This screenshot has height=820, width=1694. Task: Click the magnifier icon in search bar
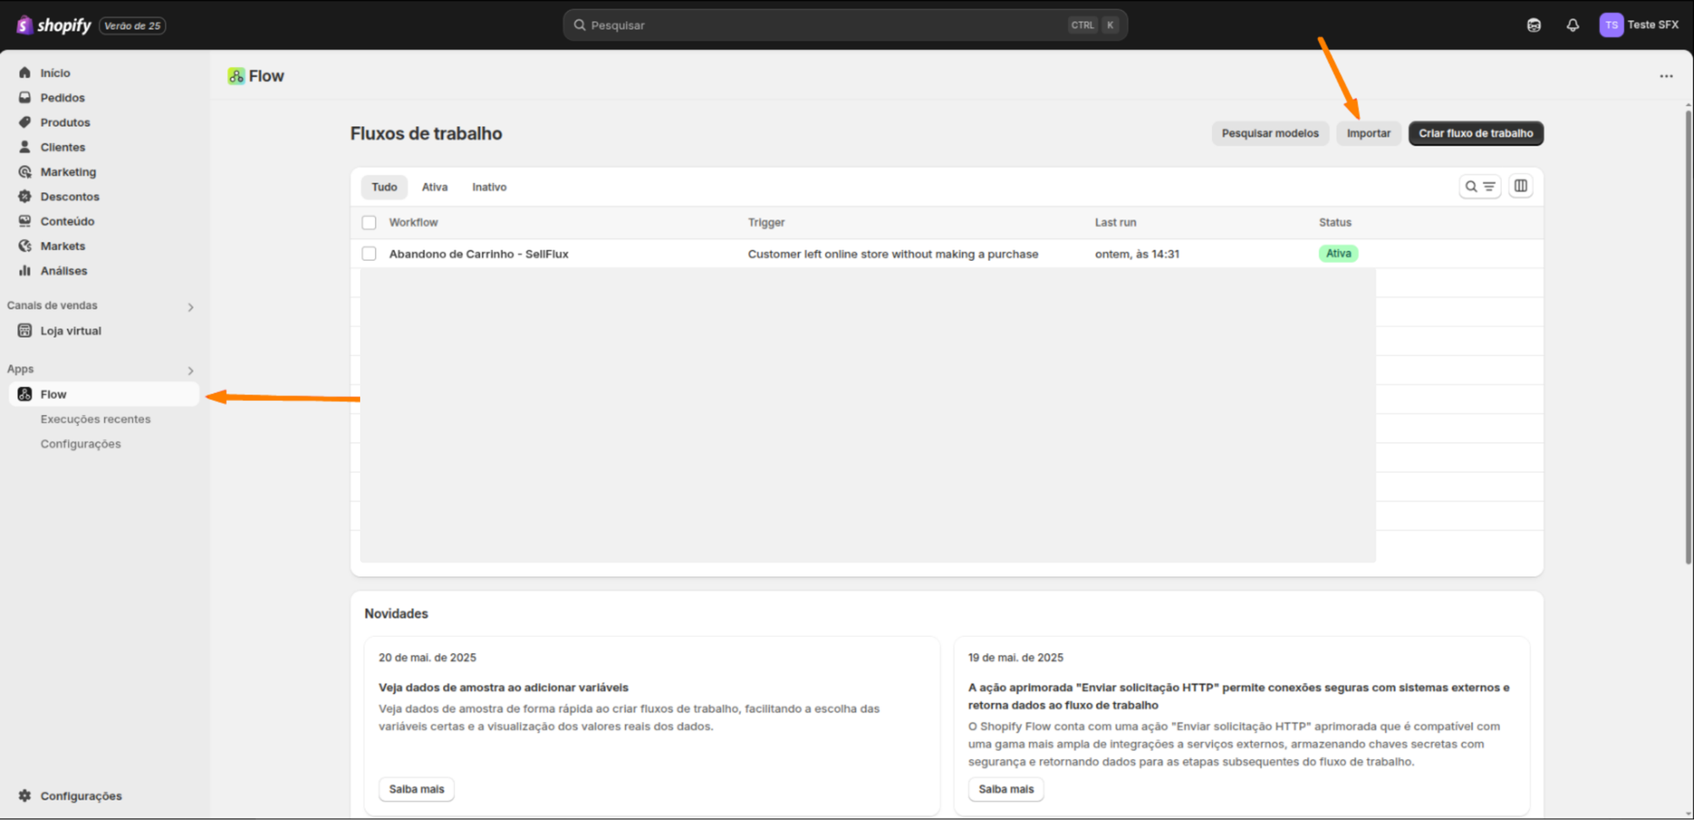(580, 25)
